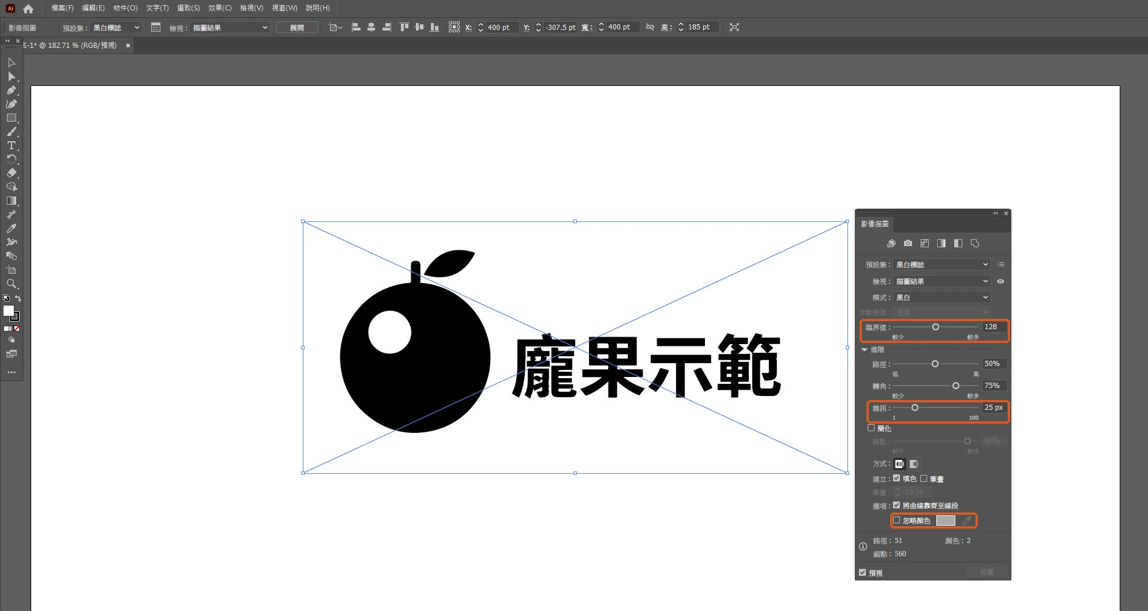
Task: Click the 展開 expand button
Action: [x=297, y=27]
